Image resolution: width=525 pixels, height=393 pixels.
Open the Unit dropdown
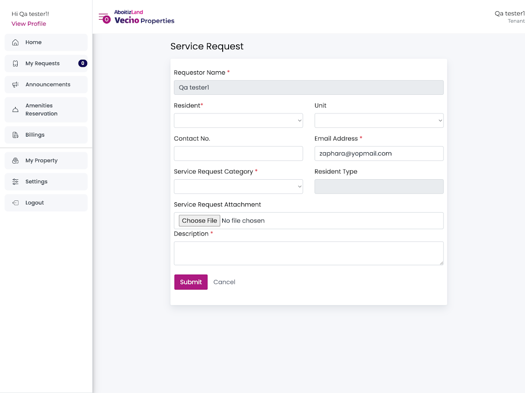[379, 120]
